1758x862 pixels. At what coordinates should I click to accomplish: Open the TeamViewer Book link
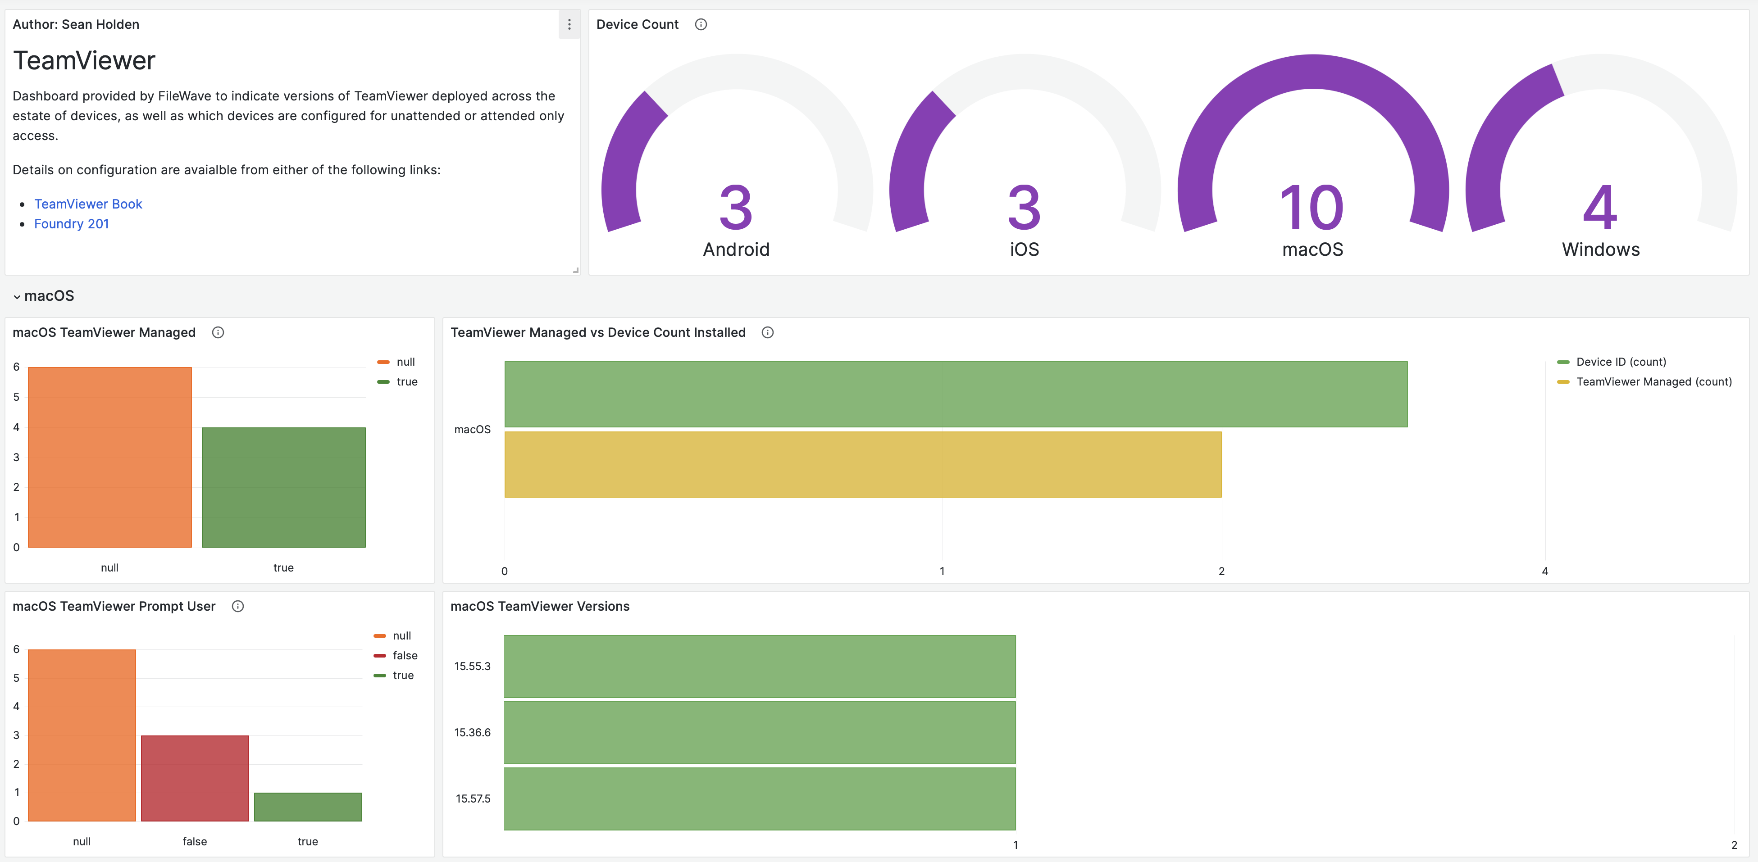[88, 204]
